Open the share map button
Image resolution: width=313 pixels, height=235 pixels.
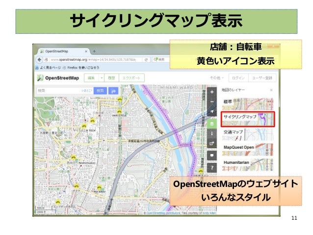click(x=212, y=143)
